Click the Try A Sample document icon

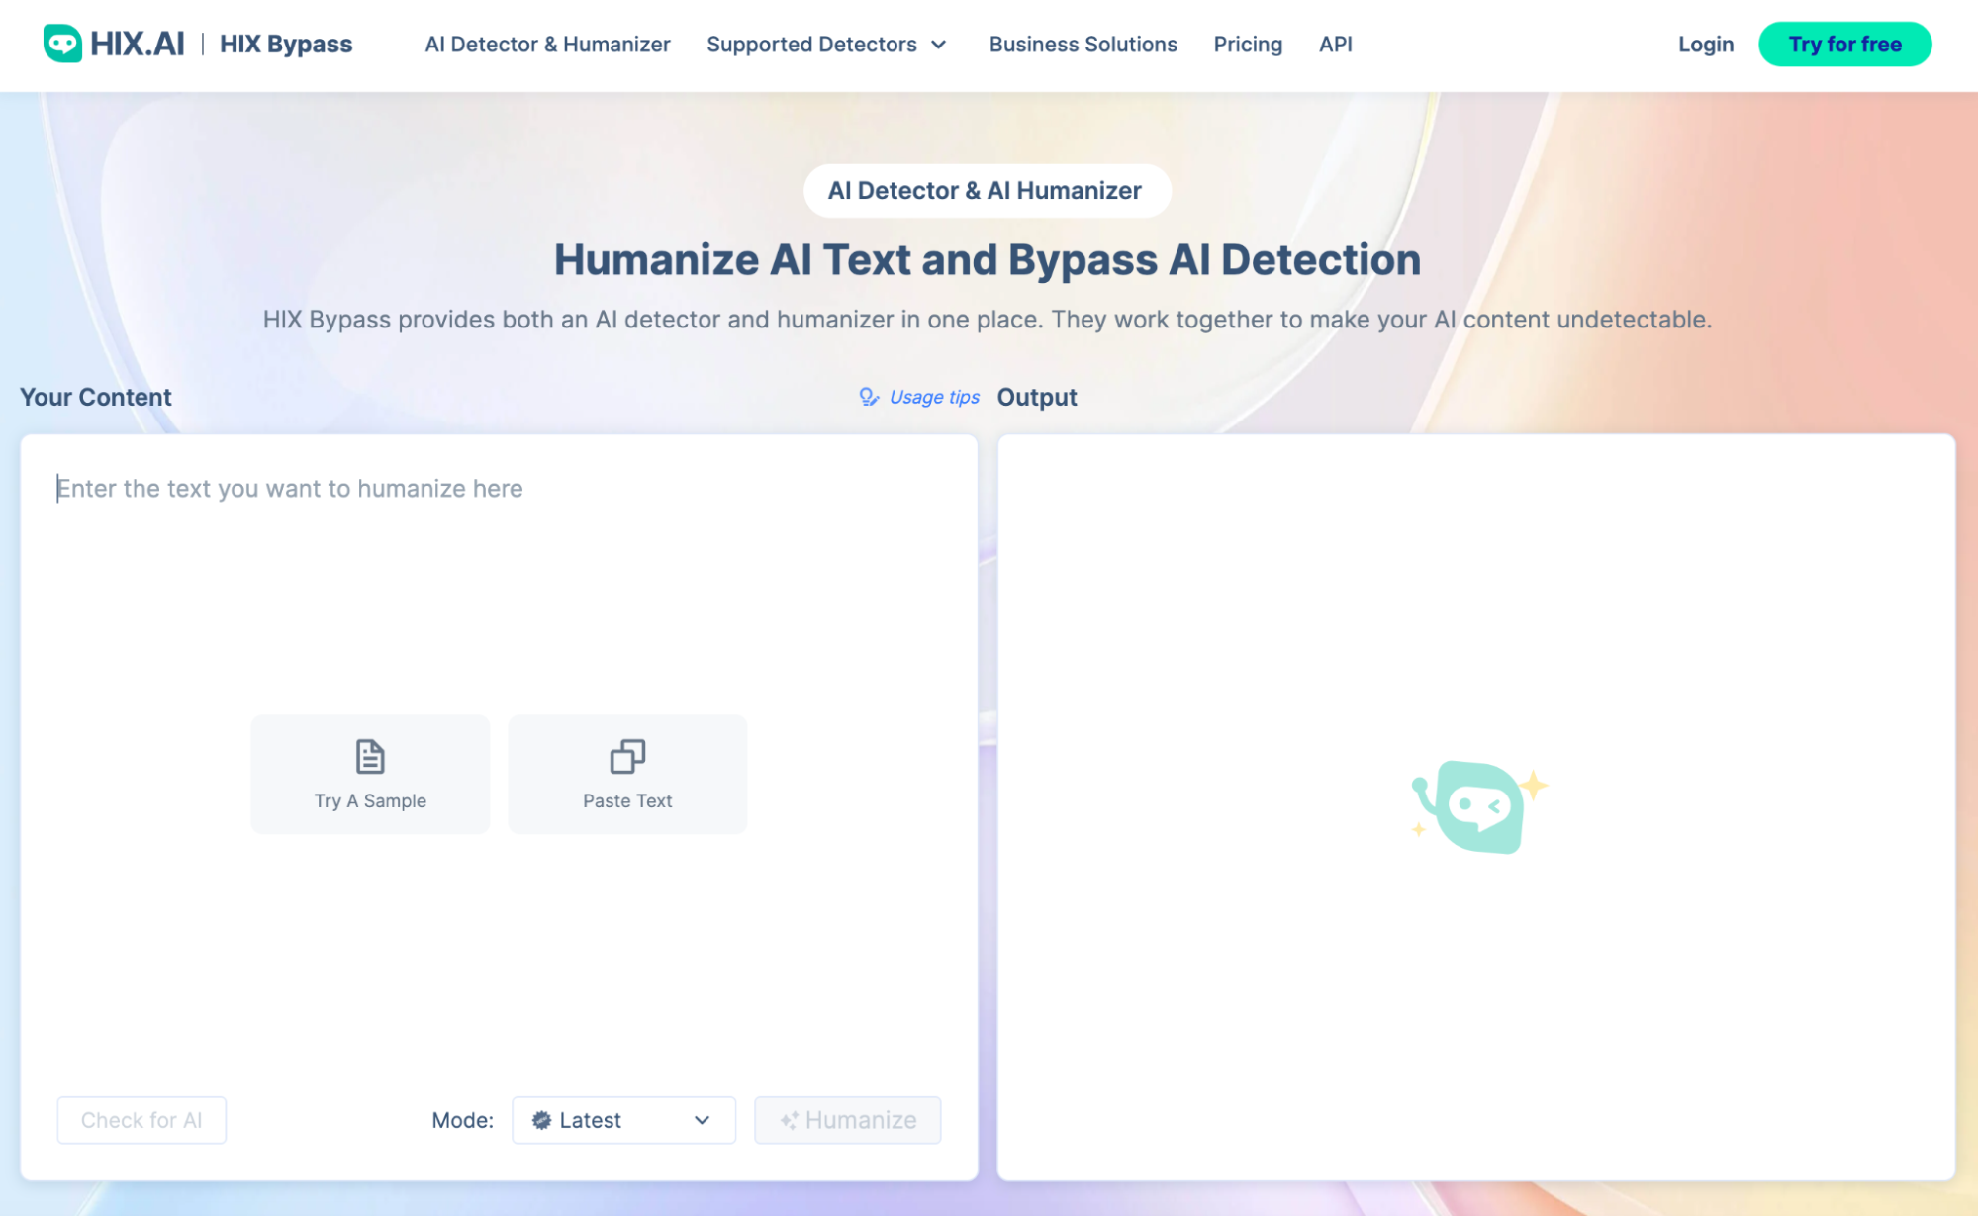coord(370,757)
